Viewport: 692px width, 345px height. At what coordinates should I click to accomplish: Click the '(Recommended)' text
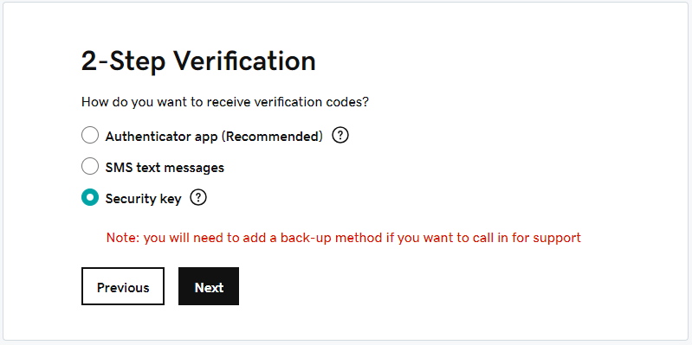[272, 137]
